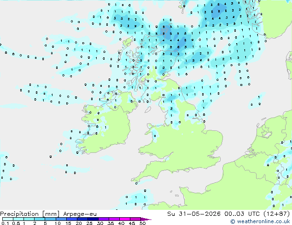This screenshot has width=292, height=225.
Task: Select the 35–40 mm purple legend swatch
Action: (114, 219)
